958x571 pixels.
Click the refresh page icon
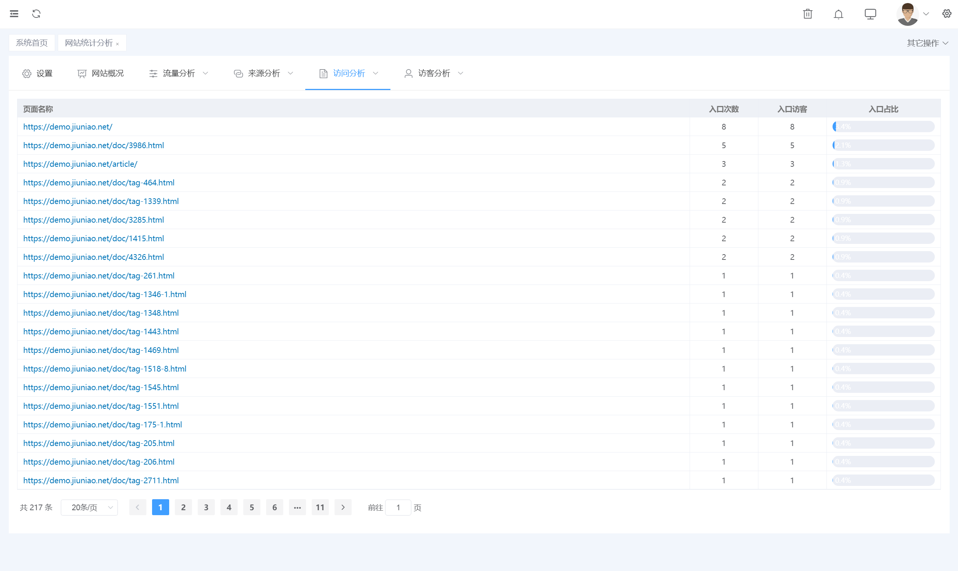pos(36,14)
